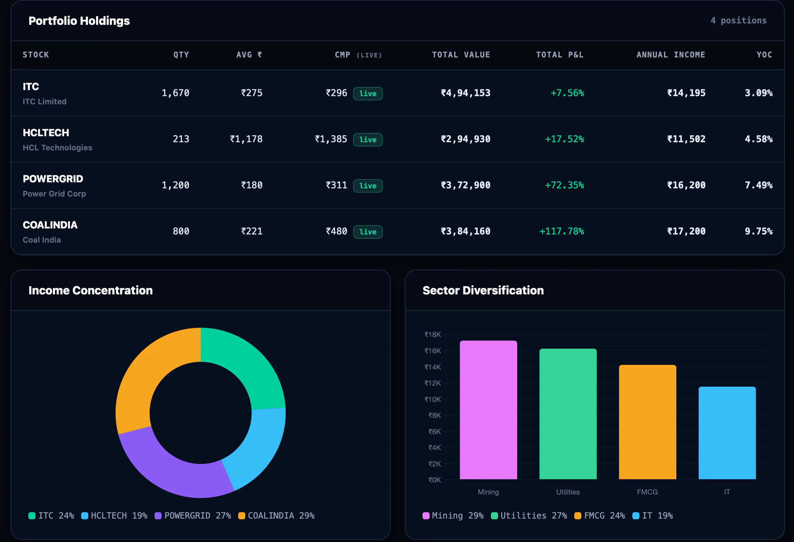794x542 pixels.
Task: Select the CMP (LIVE) column header
Action: (x=358, y=55)
